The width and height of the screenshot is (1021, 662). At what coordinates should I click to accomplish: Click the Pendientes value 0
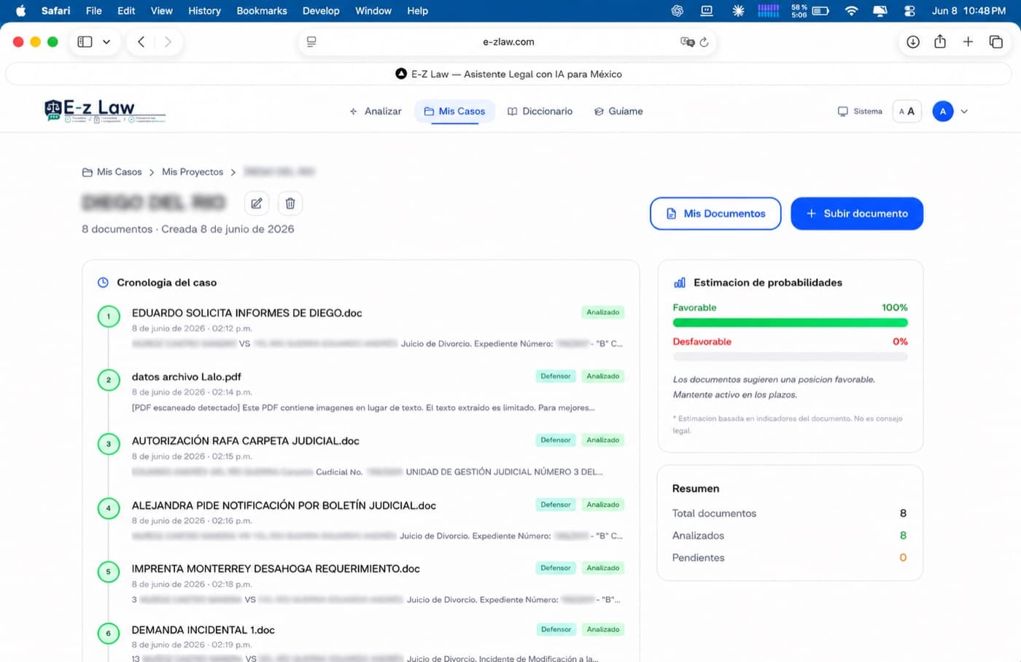click(x=903, y=558)
